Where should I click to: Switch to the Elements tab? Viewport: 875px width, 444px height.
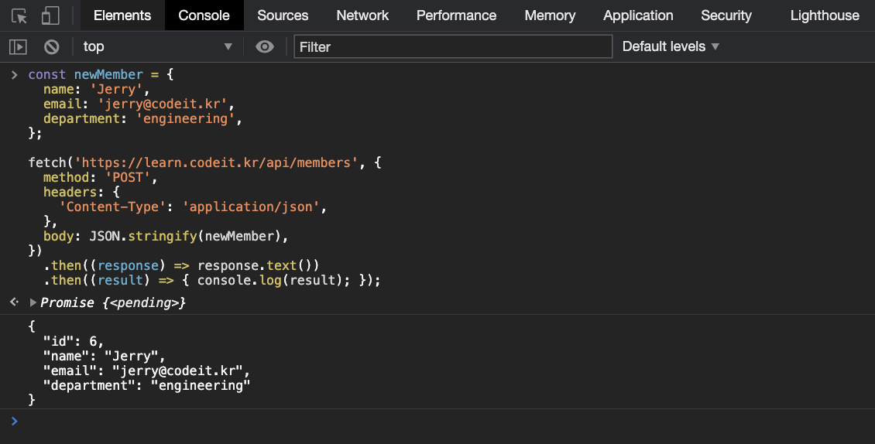coord(122,15)
